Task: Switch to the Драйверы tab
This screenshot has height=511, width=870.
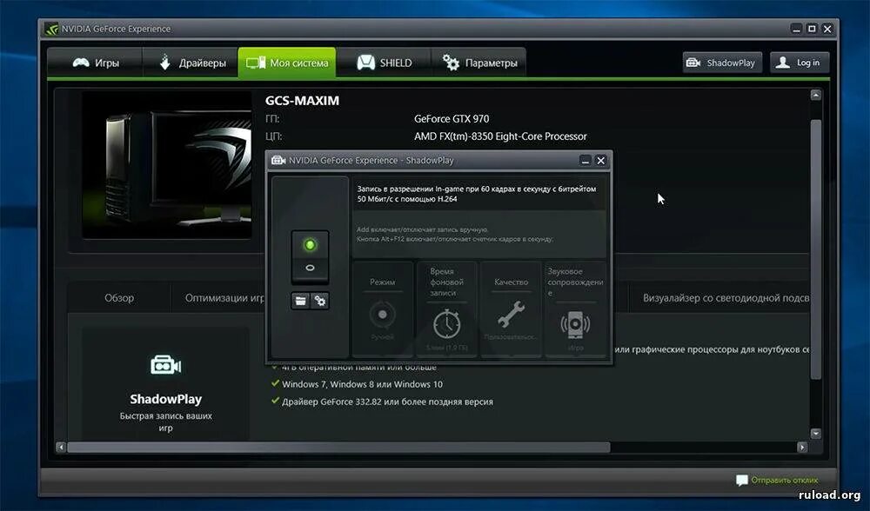Action: click(x=191, y=63)
